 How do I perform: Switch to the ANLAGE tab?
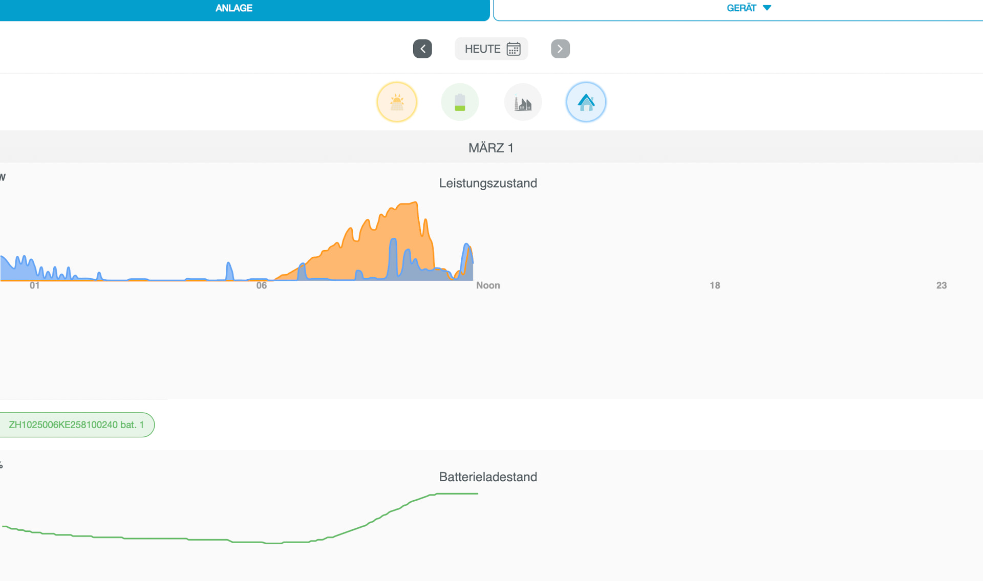pyautogui.click(x=234, y=8)
